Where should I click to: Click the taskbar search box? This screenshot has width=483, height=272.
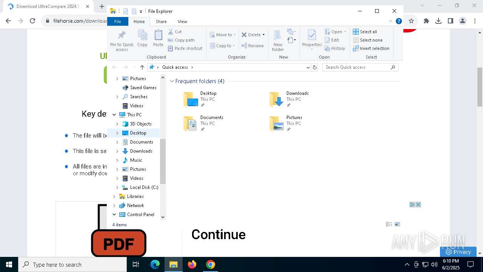(x=72, y=264)
